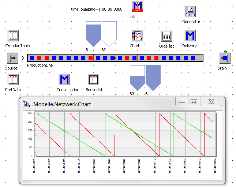Open the init method icon
Screen dimensions: 236x187
click(x=137, y=7)
